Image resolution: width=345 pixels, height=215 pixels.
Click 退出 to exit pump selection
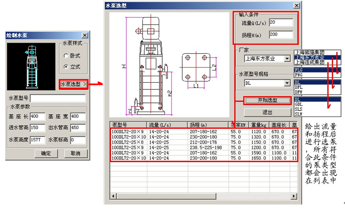pos(267,112)
